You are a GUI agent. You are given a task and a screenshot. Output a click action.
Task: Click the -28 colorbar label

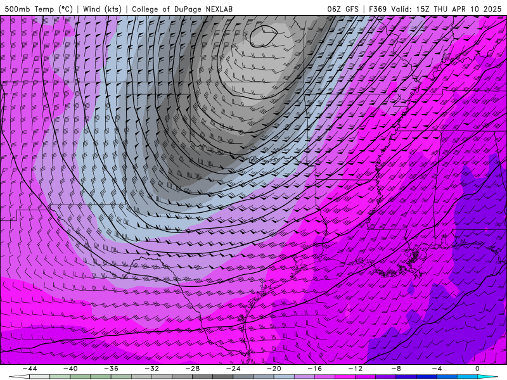coord(193,369)
